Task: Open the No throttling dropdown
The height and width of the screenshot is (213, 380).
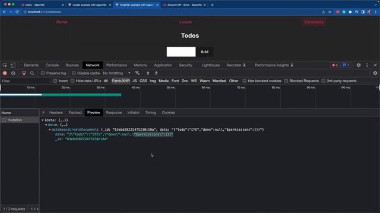Action: point(116,73)
